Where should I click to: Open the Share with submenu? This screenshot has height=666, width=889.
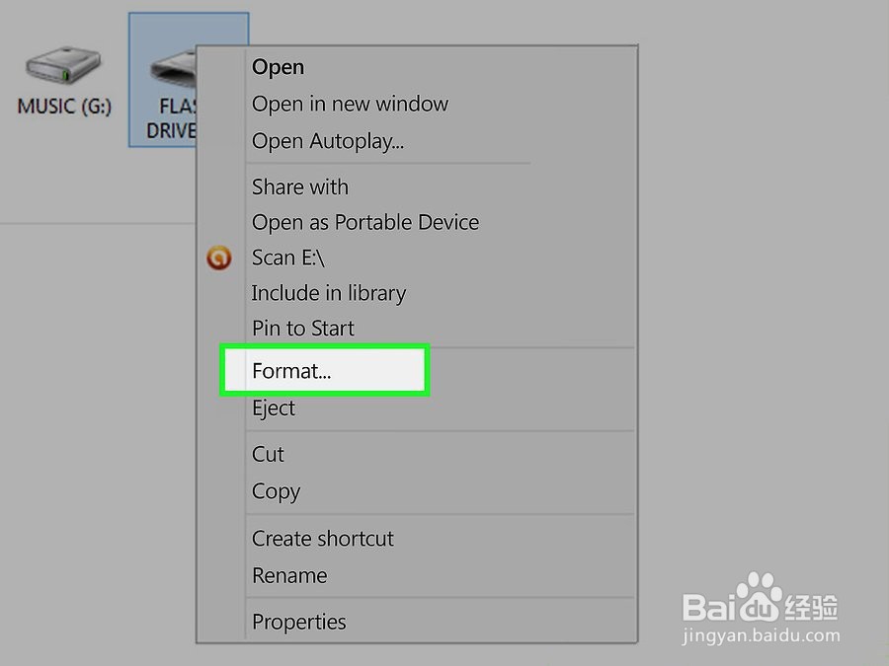299,186
